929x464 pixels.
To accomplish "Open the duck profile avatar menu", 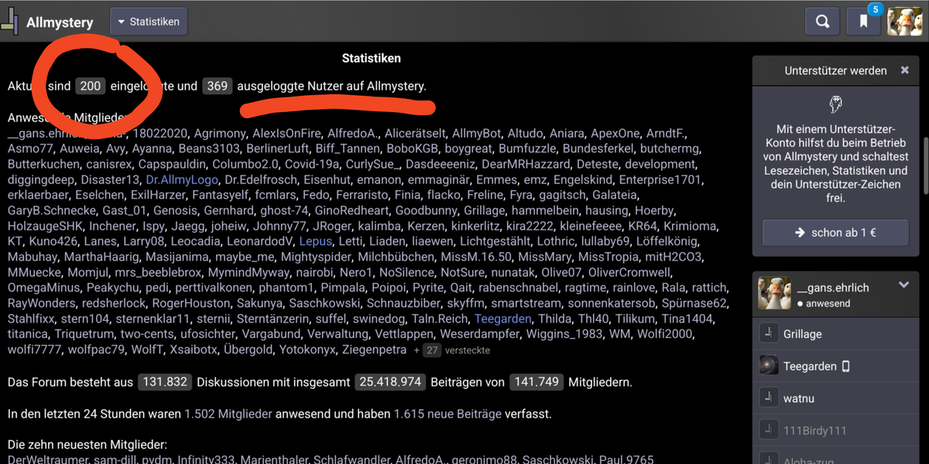I will point(904,22).
